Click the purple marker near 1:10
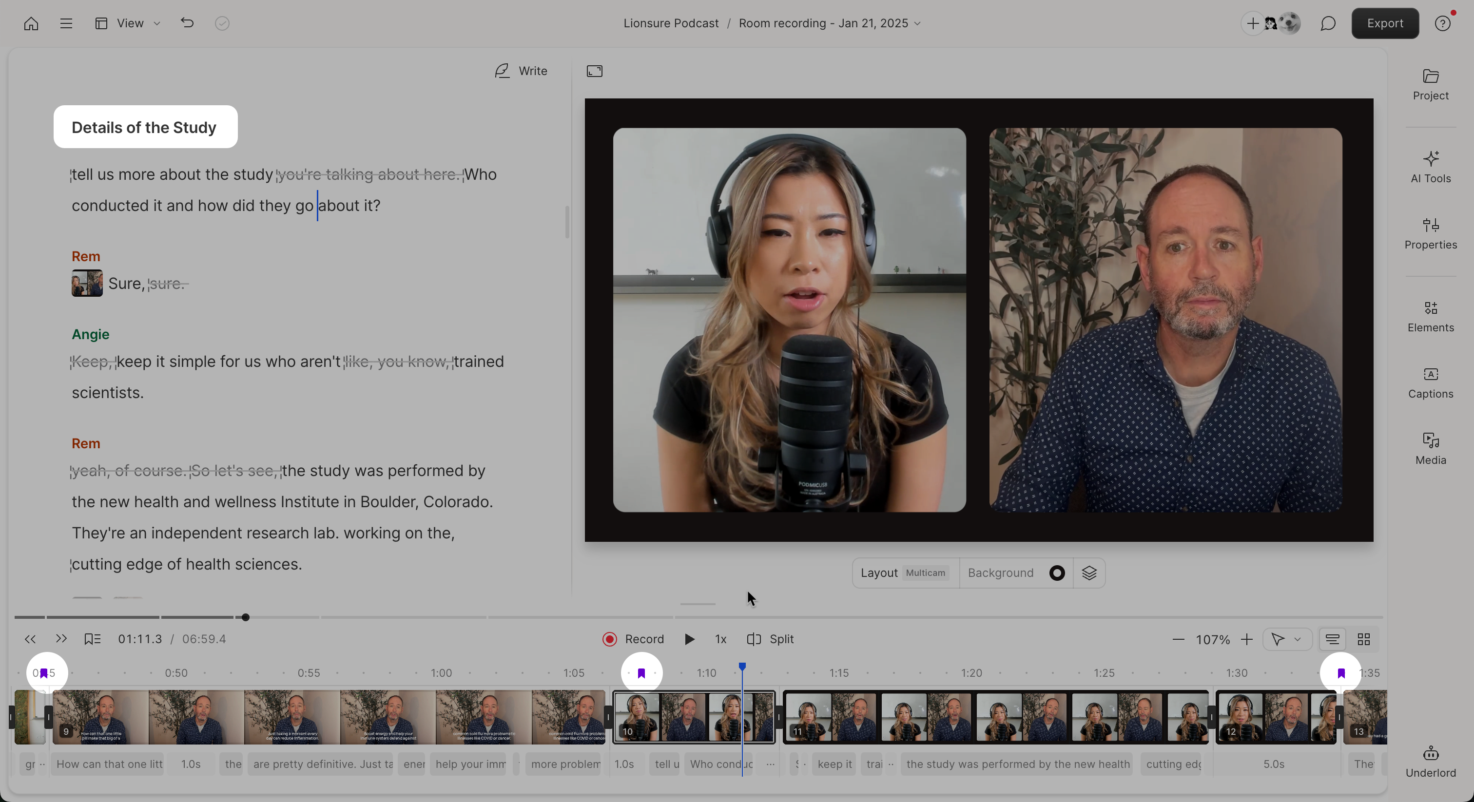This screenshot has height=802, width=1474. coord(641,673)
